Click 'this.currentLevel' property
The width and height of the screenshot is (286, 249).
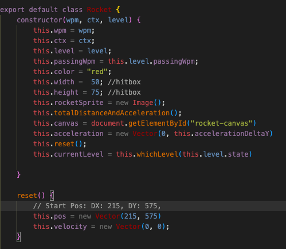[68, 154]
